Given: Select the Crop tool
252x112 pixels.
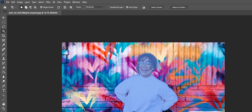Looking at the screenshot, I should click(x=4, y=36).
